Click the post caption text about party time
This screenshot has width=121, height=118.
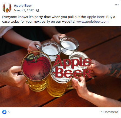(x=59, y=19)
